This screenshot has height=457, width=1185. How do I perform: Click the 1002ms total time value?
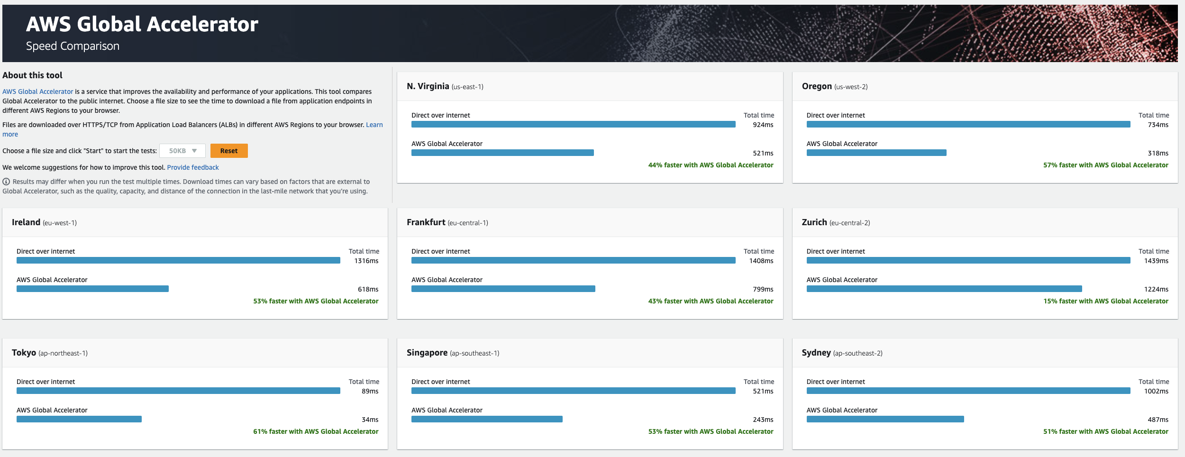pos(1156,391)
